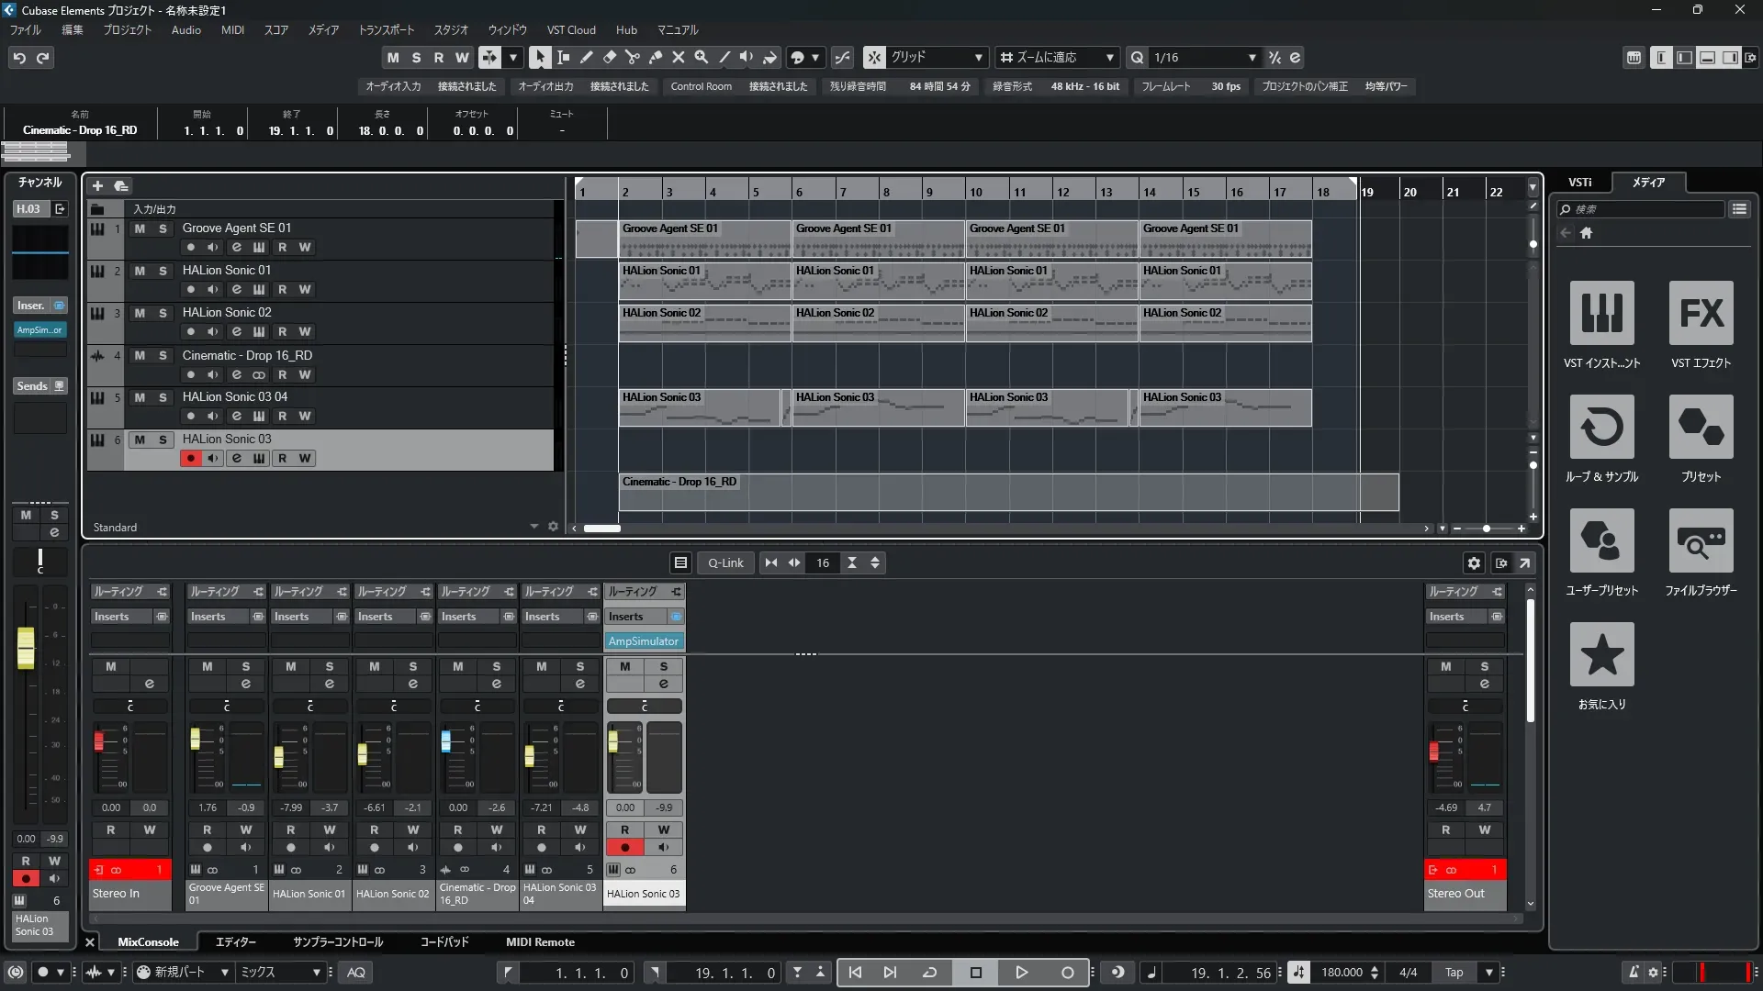Open Loops & Samples media tile
The height and width of the screenshot is (991, 1763).
[1601, 427]
